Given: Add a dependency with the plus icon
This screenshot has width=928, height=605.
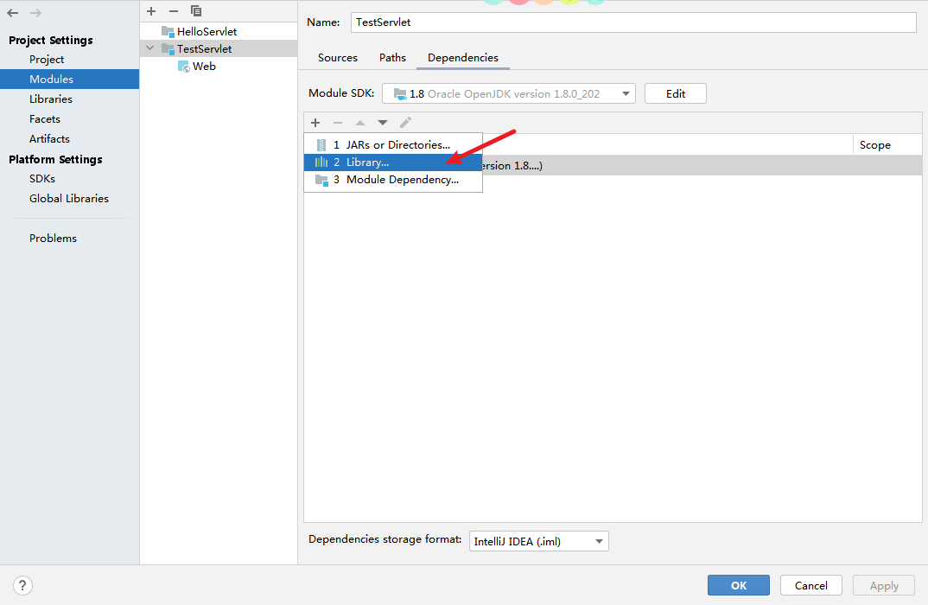Looking at the screenshot, I should click(x=315, y=123).
